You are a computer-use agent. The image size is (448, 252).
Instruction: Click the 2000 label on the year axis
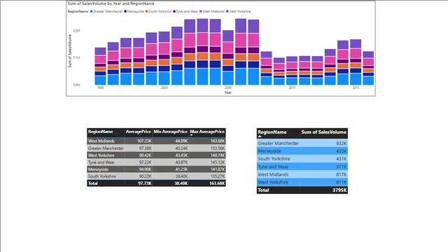pos(164,87)
